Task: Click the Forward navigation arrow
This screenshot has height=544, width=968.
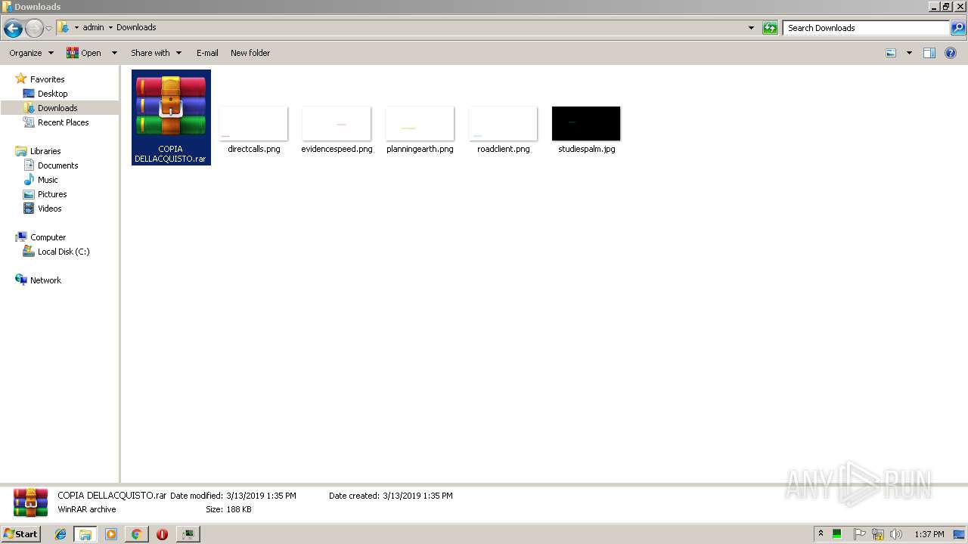Action: tap(34, 28)
